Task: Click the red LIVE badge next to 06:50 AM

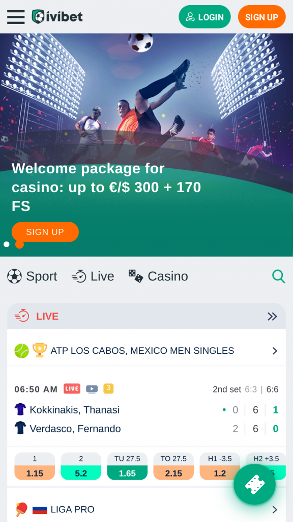Action: 72,388
